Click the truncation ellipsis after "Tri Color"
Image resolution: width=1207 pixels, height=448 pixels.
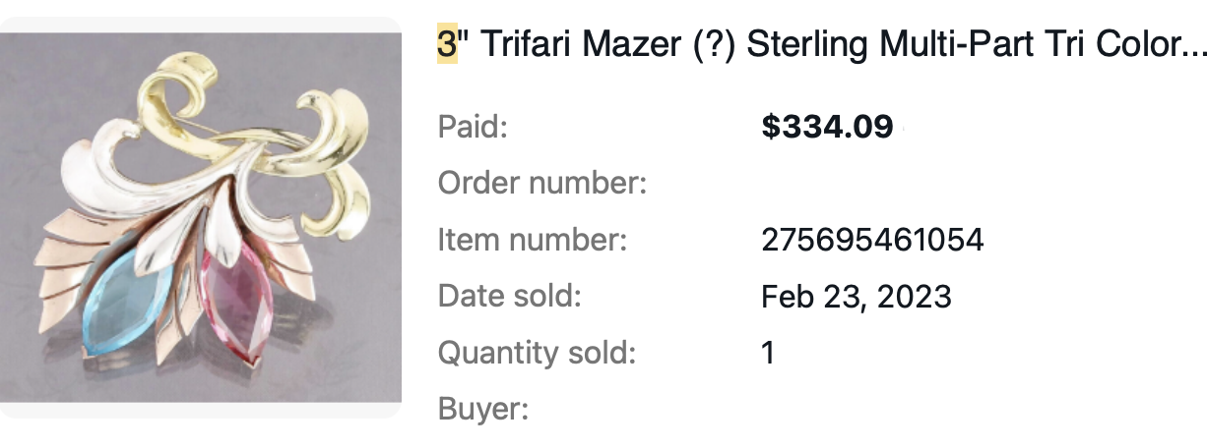(x=1193, y=44)
